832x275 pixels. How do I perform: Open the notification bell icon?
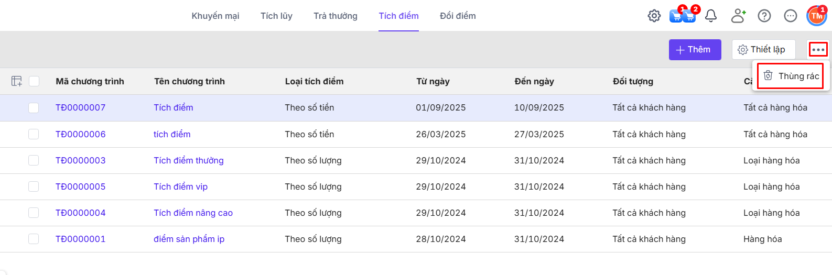coord(711,16)
